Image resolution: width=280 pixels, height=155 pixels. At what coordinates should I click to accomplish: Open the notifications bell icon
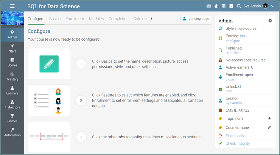pyautogui.click(x=216, y=6)
